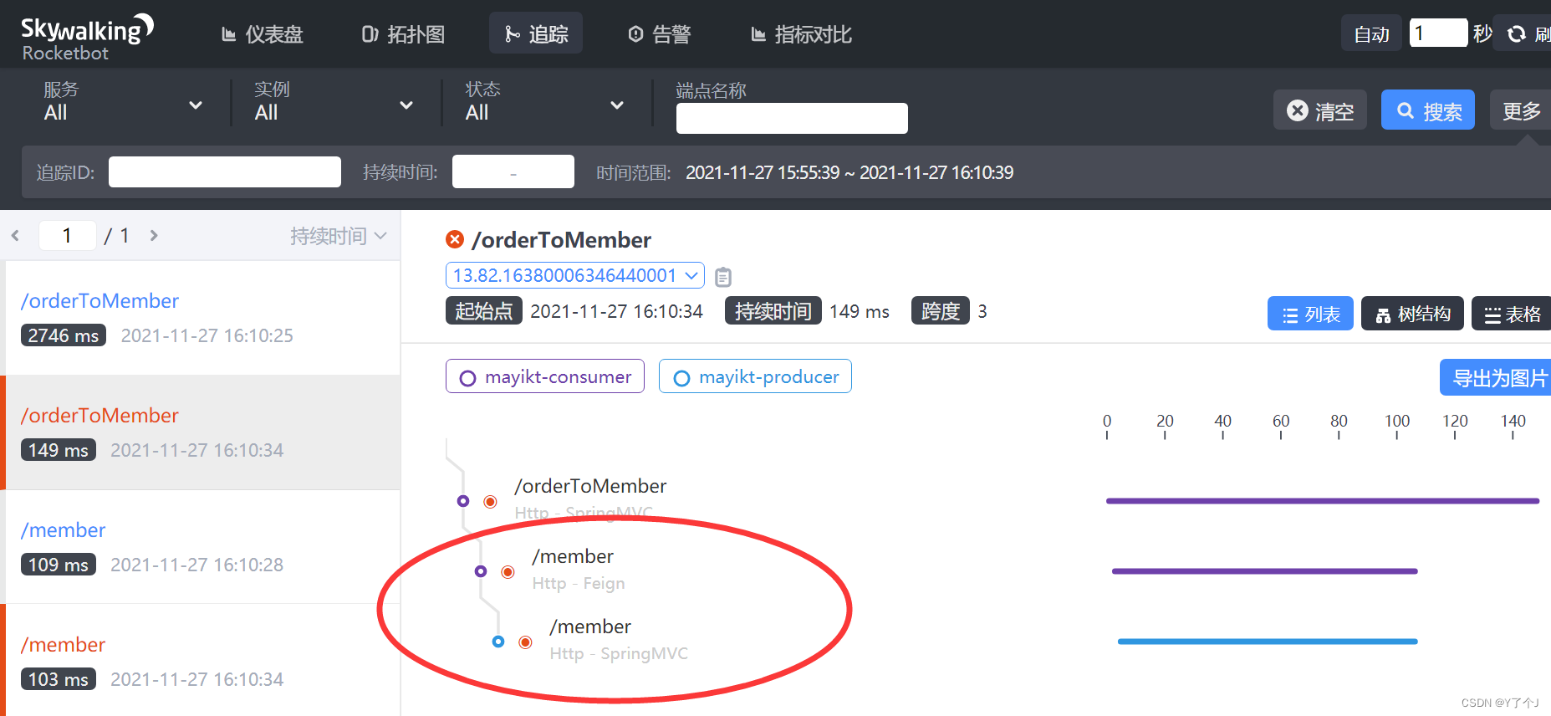Click the purple node of /member Feign span

click(x=481, y=571)
